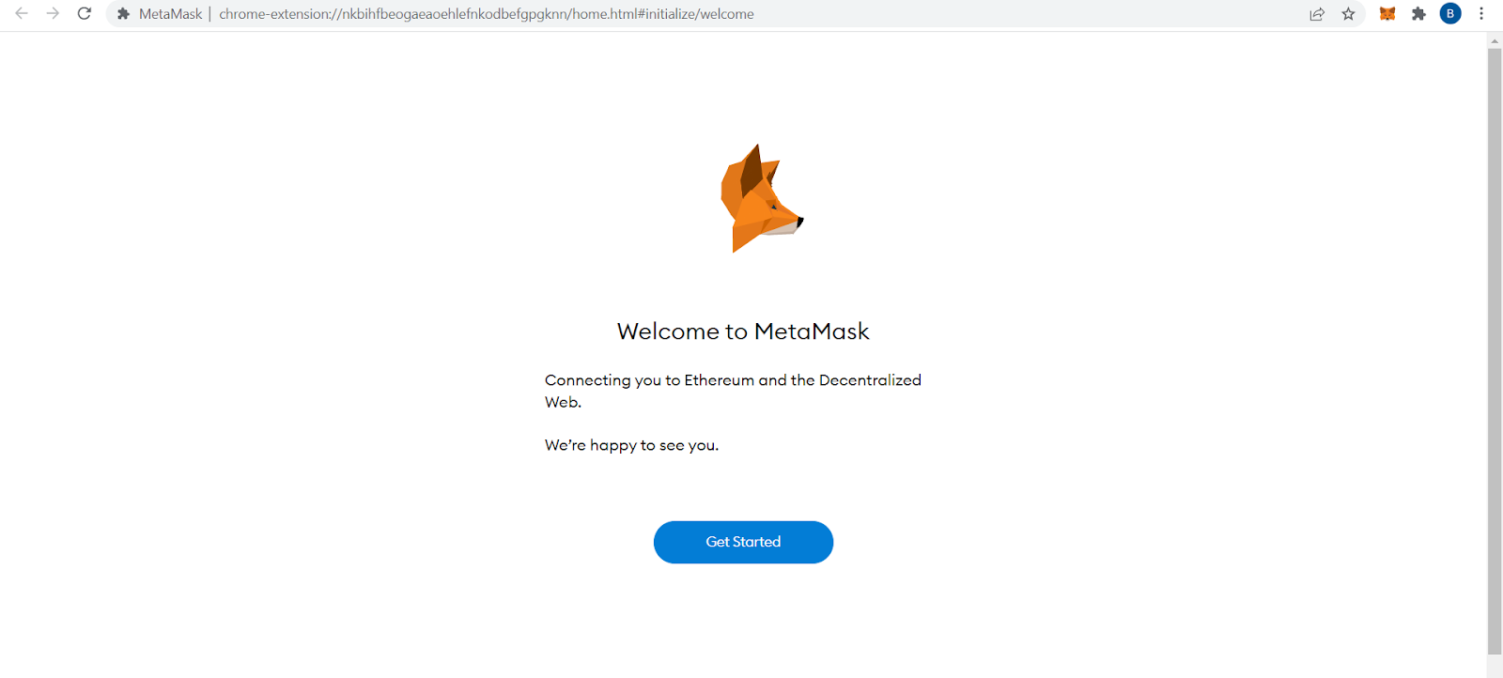The width and height of the screenshot is (1503, 678).
Task: Reload the MetaMask page
Action: click(85, 13)
